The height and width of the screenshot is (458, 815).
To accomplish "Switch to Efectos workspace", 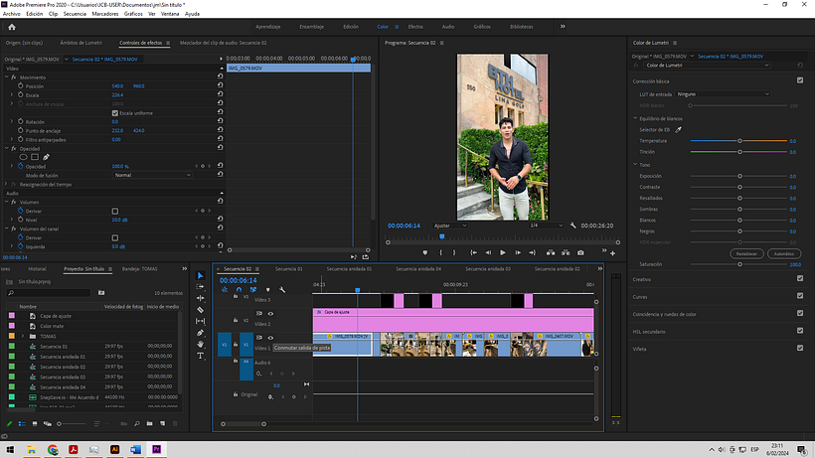I will point(415,27).
